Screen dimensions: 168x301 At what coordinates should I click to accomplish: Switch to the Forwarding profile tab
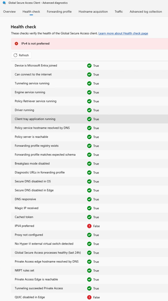59,11
